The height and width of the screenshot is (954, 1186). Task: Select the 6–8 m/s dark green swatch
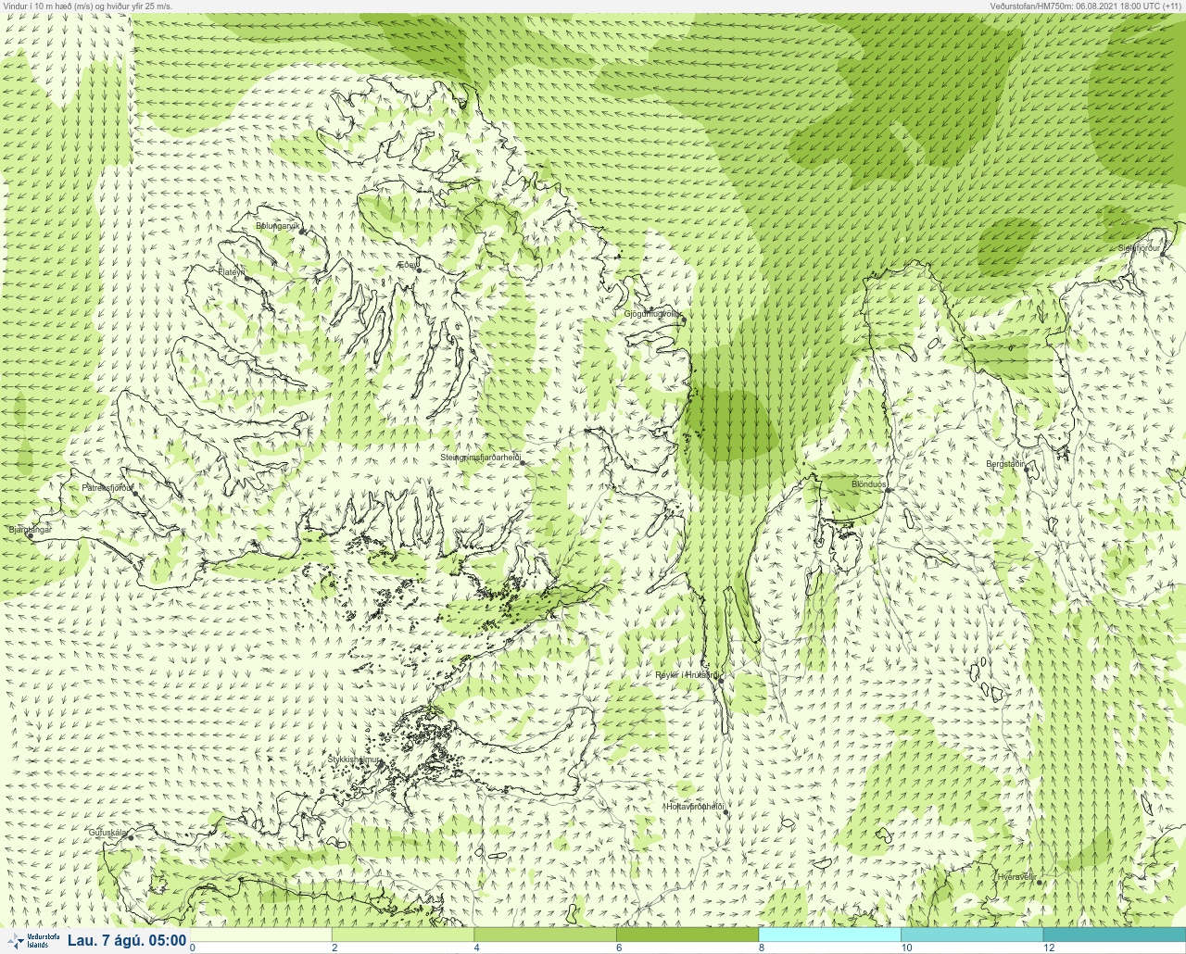(688, 935)
